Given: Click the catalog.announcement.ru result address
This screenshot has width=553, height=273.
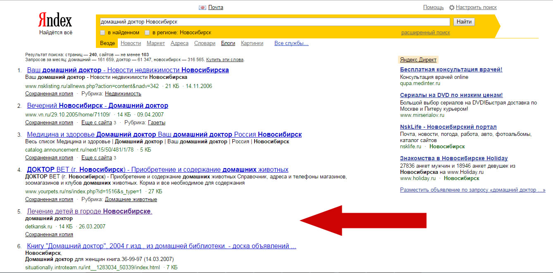Looking at the screenshot, I should pyautogui.click(x=79, y=150).
